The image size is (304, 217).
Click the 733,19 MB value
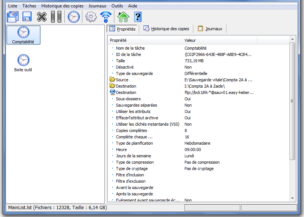(194, 61)
